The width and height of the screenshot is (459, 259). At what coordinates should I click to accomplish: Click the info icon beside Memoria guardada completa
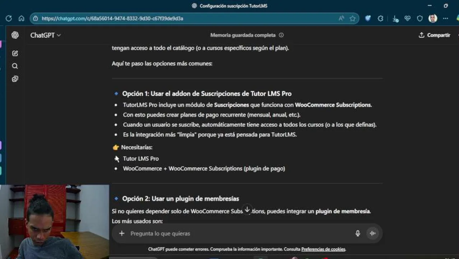281,35
